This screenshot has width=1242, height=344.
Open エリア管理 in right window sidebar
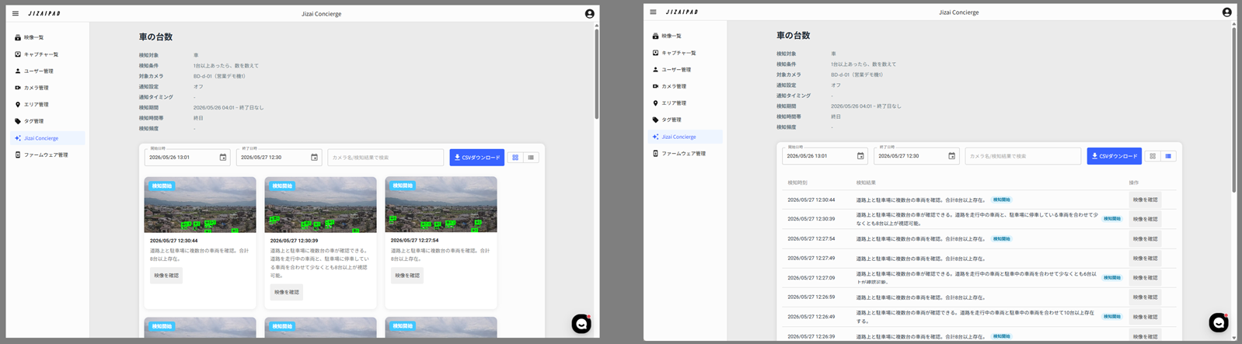[685, 103]
